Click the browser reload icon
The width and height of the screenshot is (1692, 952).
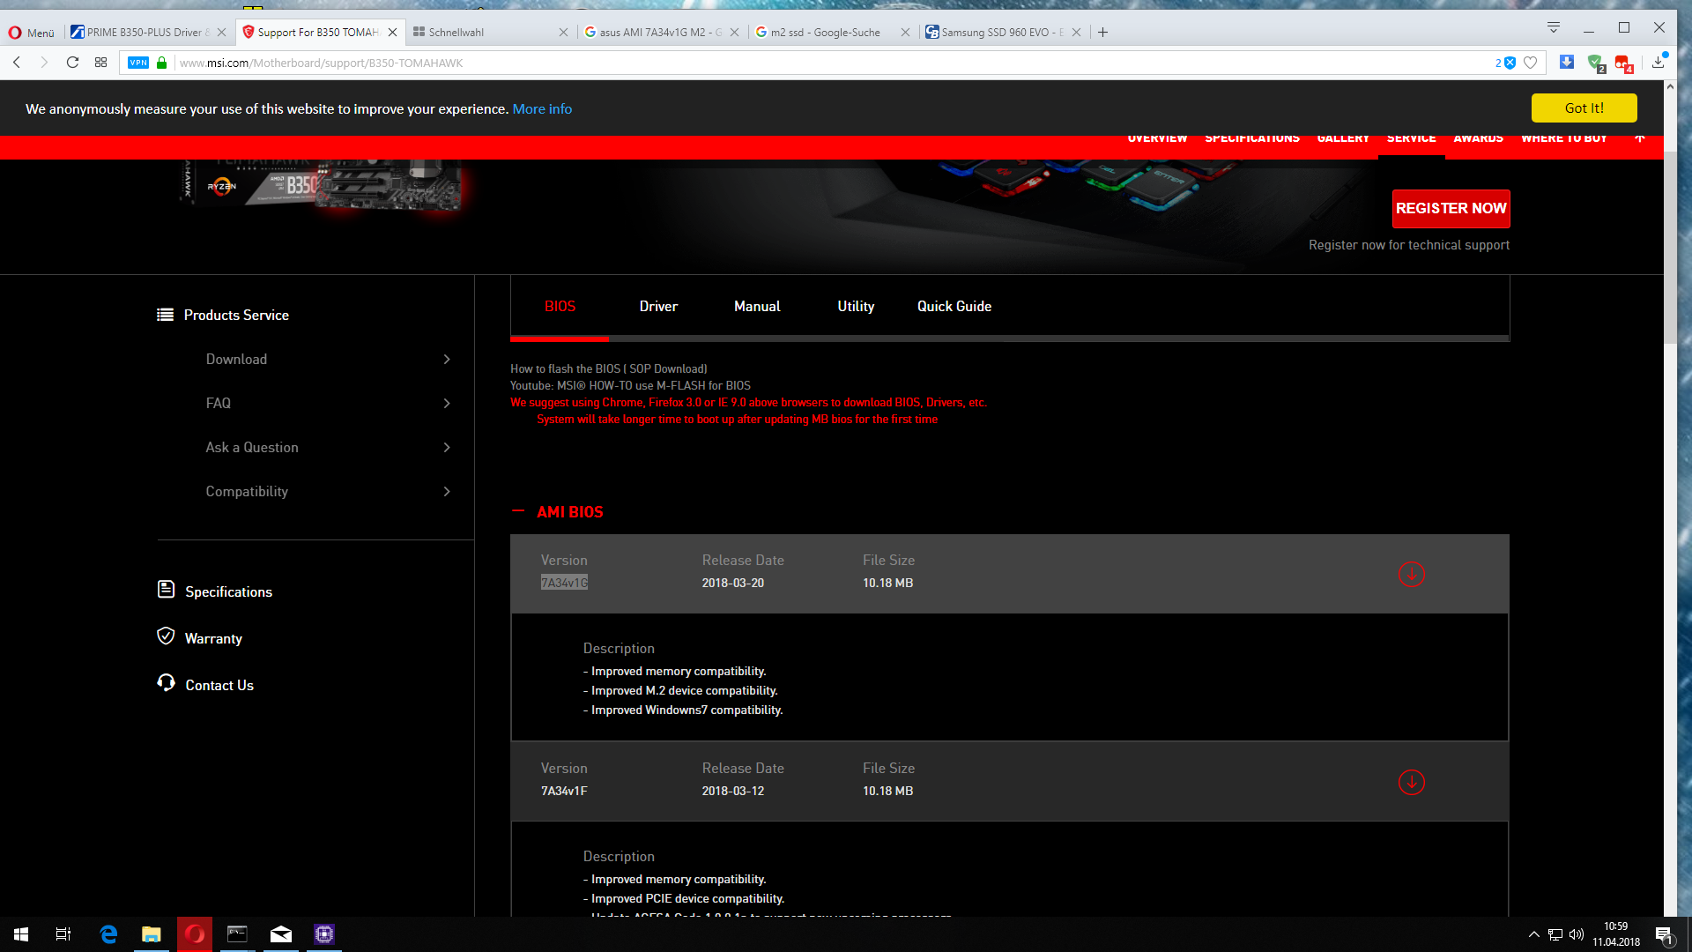72,63
